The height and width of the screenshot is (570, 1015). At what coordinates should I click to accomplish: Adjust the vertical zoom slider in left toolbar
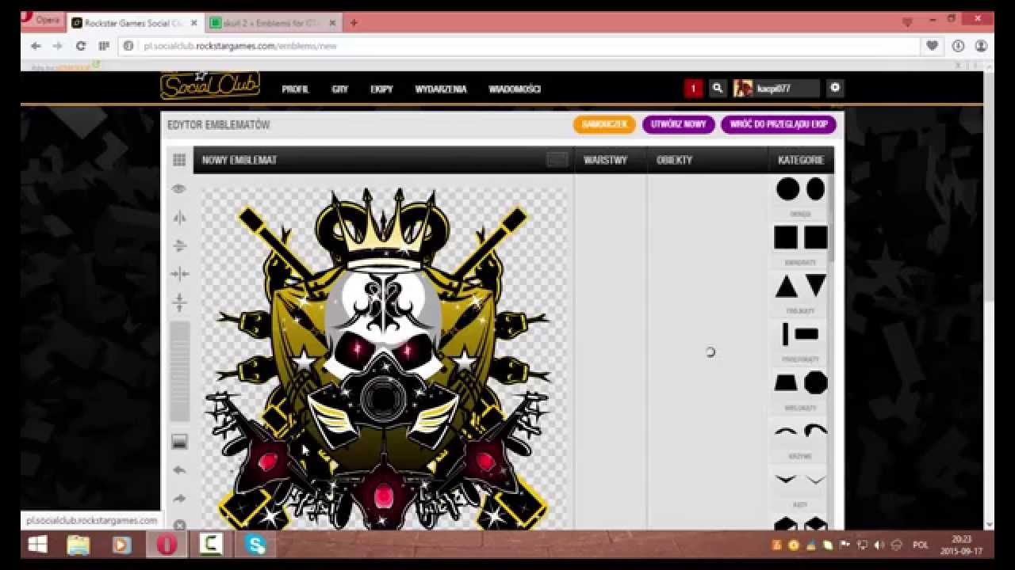click(x=180, y=371)
